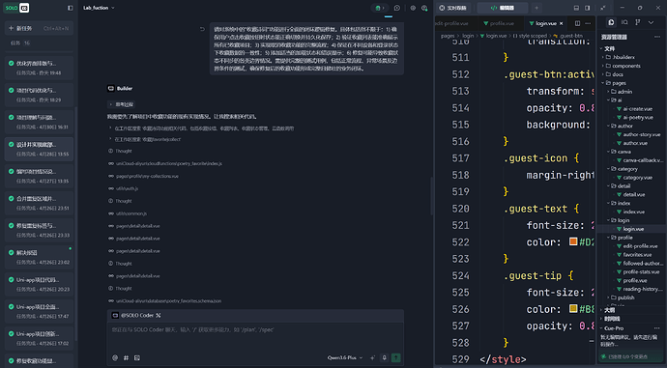Toggle the bottom panel layout icon
This screenshot has width=667, height=368.
[x=576, y=8]
